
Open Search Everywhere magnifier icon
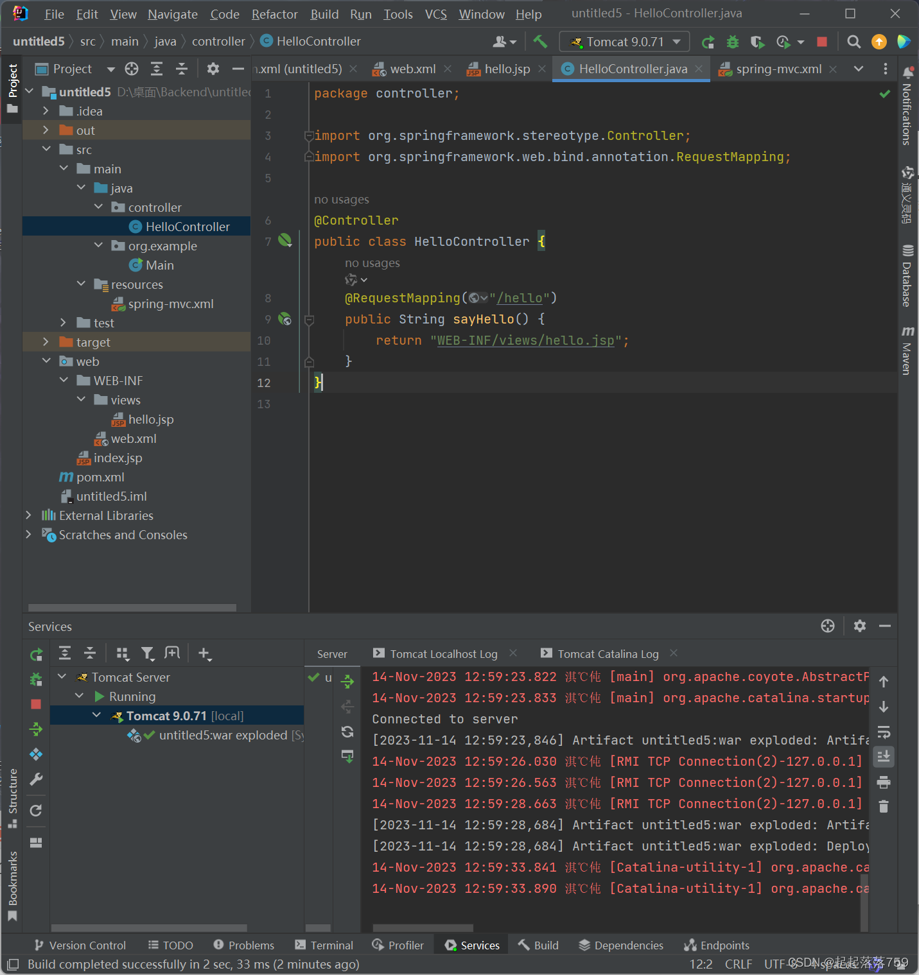[x=853, y=42]
